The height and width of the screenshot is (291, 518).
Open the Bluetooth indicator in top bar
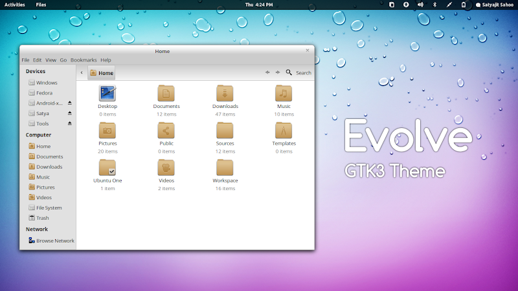434,5
